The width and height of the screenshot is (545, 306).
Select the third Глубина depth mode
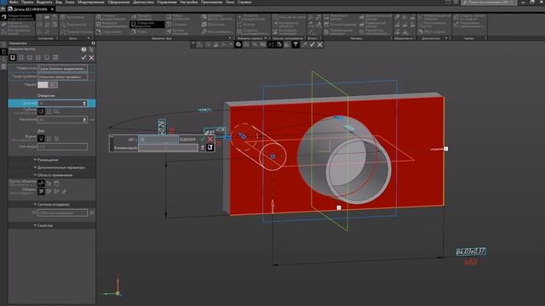[x=56, y=111]
